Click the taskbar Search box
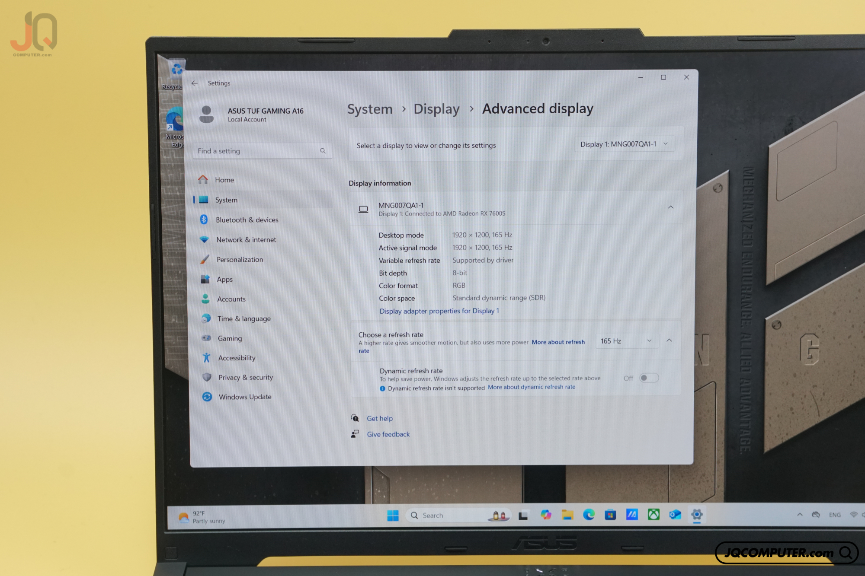Screen dimensions: 865x576 458,516
